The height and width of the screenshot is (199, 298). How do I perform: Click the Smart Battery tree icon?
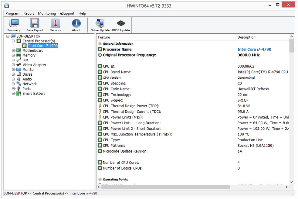click(x=19, y=93)
